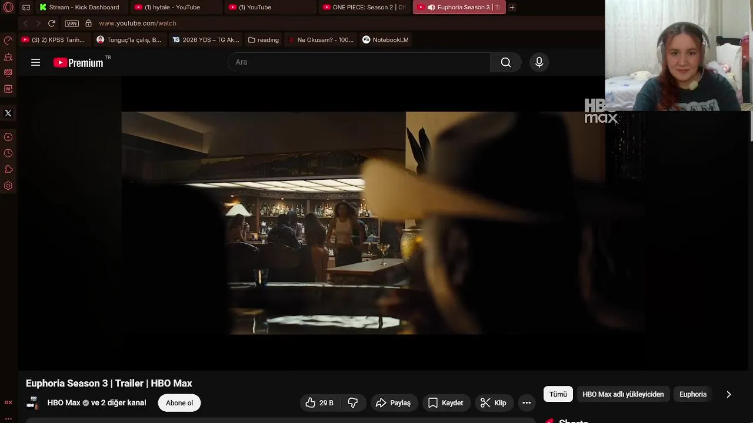Click the search magnifier button
Screen dimensions: 753x423
(505, 62)
